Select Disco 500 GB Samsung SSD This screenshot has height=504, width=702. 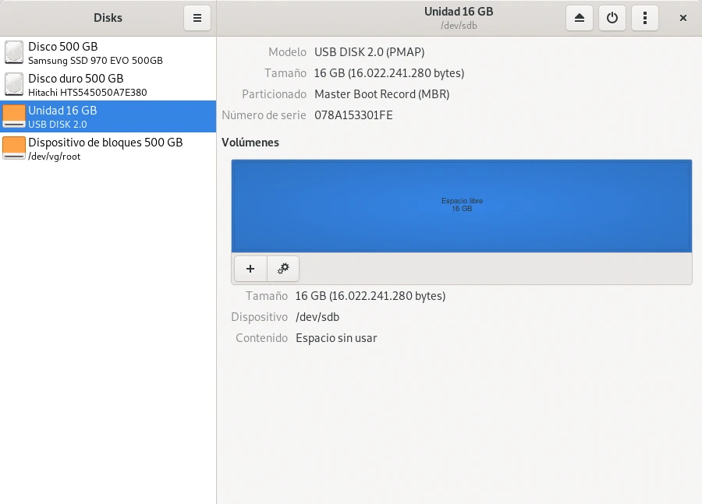(95, 53)
